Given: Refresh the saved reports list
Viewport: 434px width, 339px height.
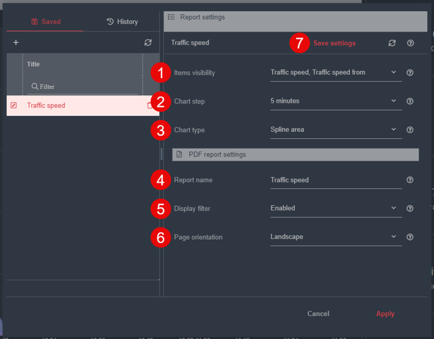Looking at the screenshot, I should pos(148,42).
